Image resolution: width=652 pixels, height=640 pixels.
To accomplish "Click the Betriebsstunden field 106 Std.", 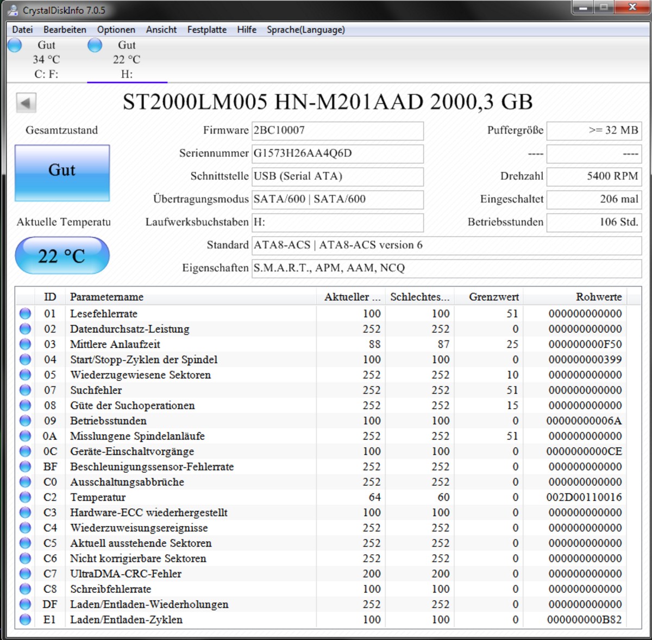I will (594, 223).
